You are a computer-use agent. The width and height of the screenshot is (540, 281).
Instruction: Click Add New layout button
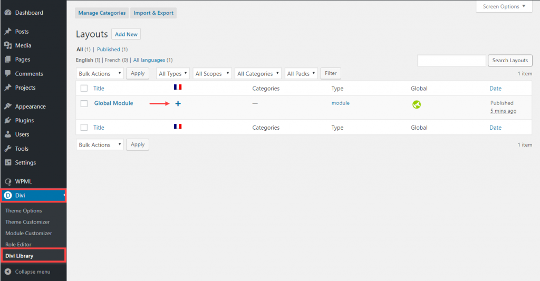click(126, 34)
